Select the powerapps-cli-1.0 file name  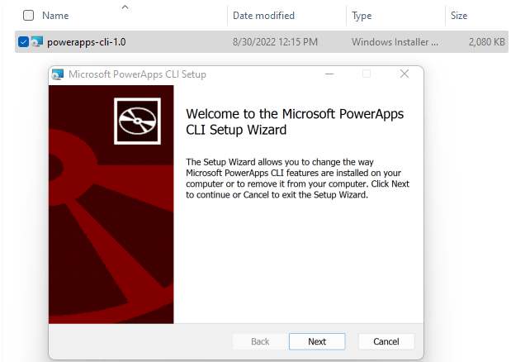[x=87, y=41]
